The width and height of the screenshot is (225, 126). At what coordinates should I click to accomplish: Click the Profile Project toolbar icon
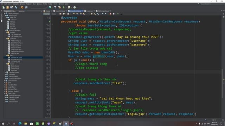point(75,7)
